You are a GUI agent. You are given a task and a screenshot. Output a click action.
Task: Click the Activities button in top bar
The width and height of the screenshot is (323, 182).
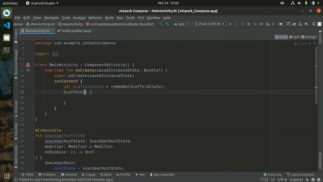pos(10,3)
